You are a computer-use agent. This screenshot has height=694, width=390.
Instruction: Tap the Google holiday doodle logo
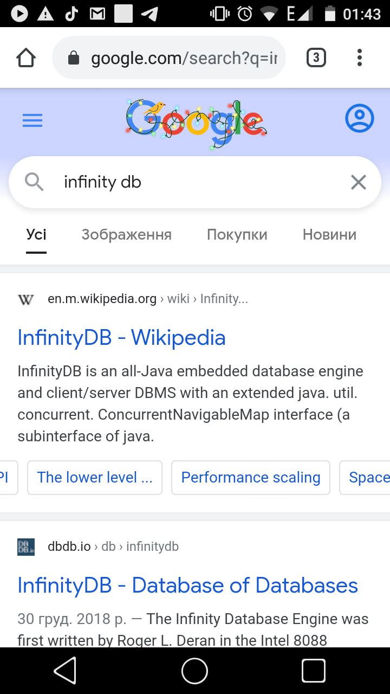(196, 124)
